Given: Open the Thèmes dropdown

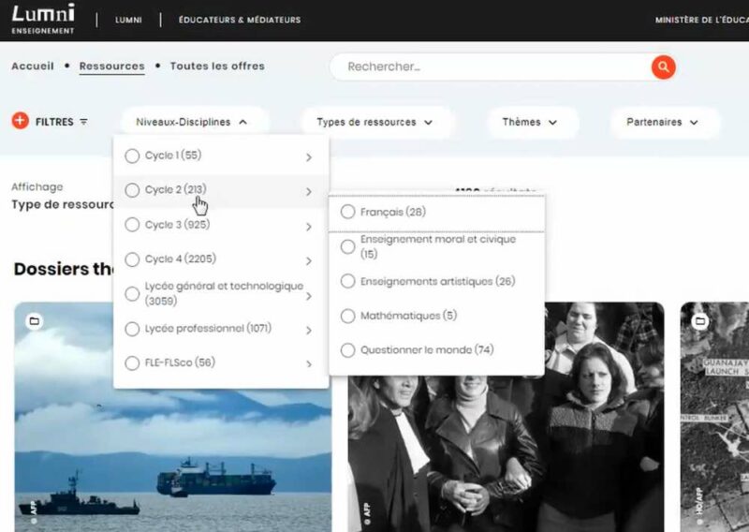Looking at the screenshot, I should 530,122.
